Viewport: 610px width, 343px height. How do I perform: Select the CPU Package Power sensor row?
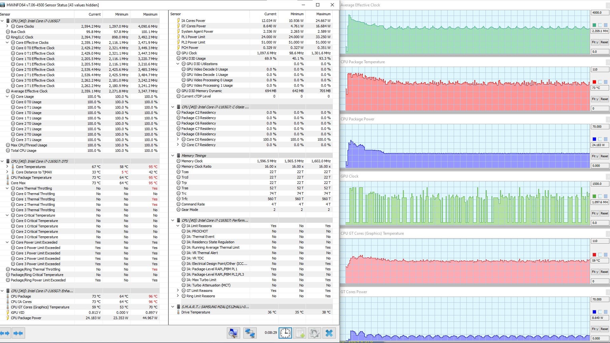pos(26,318)
